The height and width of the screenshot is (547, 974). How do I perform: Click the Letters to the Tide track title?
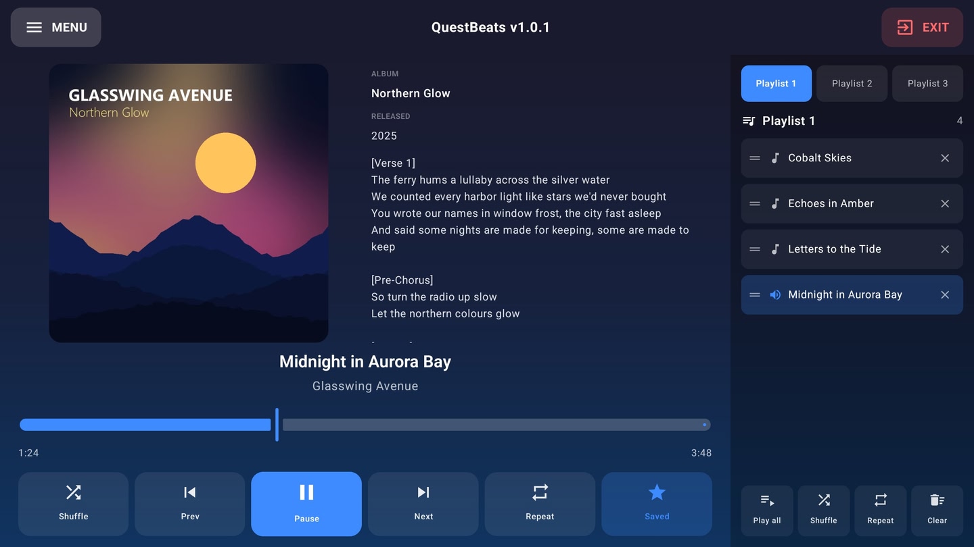click(x=835, y=249)
